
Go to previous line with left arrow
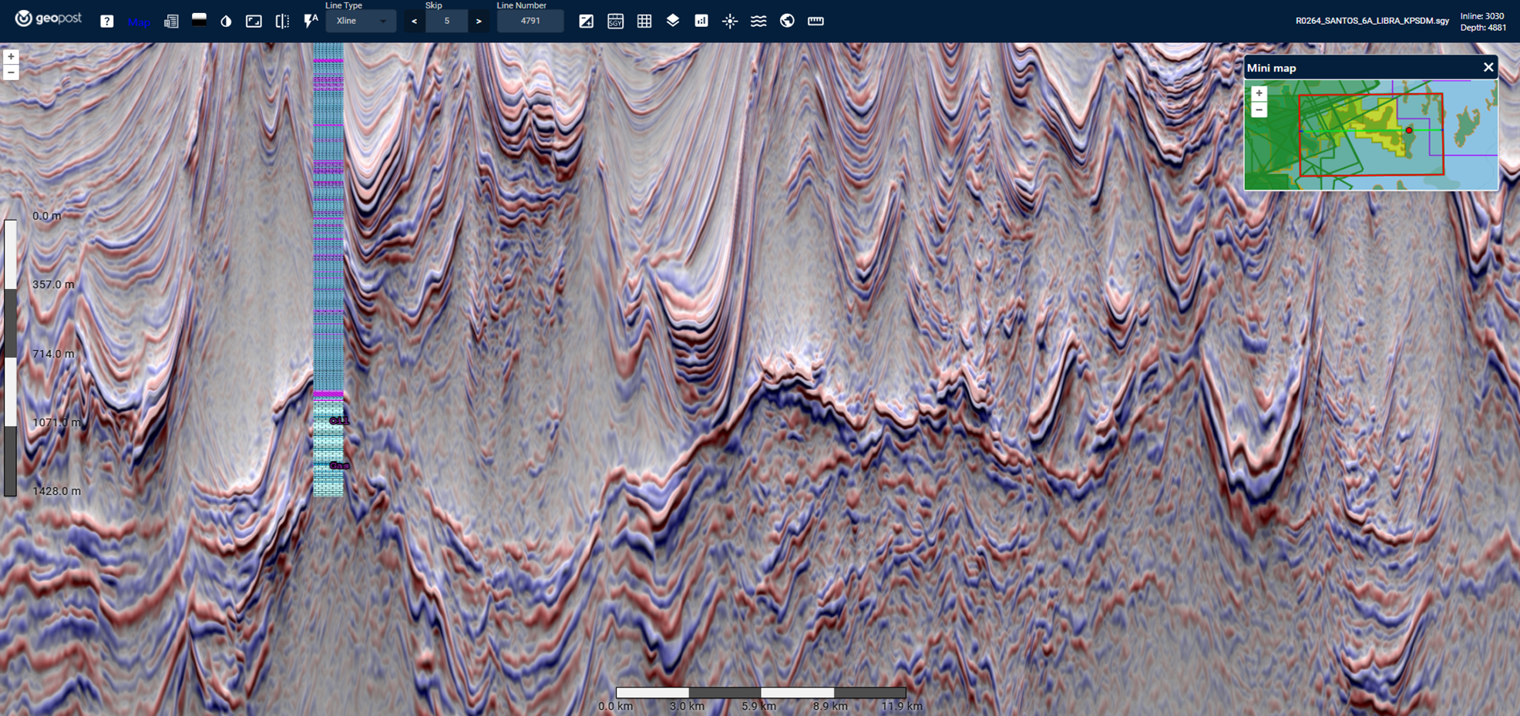[415, 22]
